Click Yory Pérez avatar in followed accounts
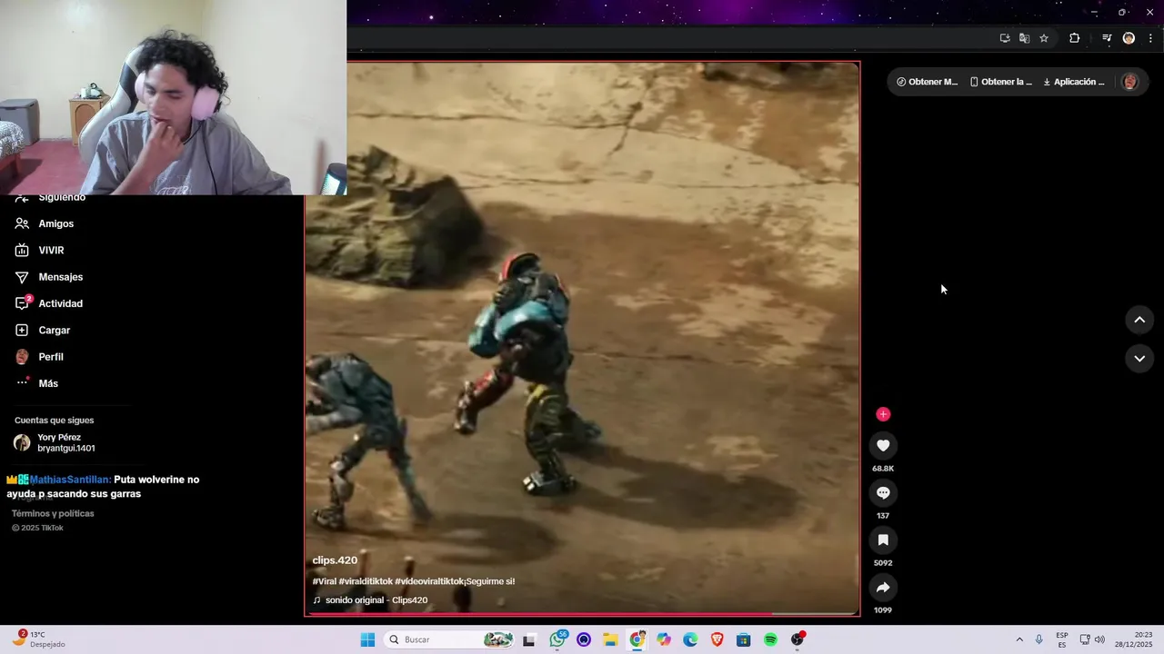 [x=22, y=442]
